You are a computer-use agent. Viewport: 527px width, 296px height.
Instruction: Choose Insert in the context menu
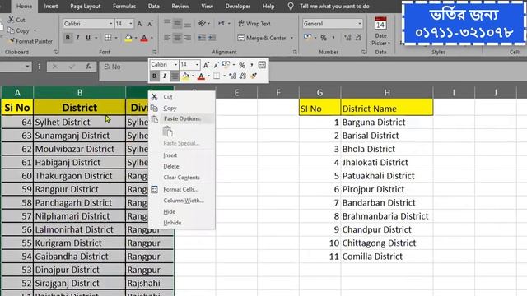click(181, 155)
